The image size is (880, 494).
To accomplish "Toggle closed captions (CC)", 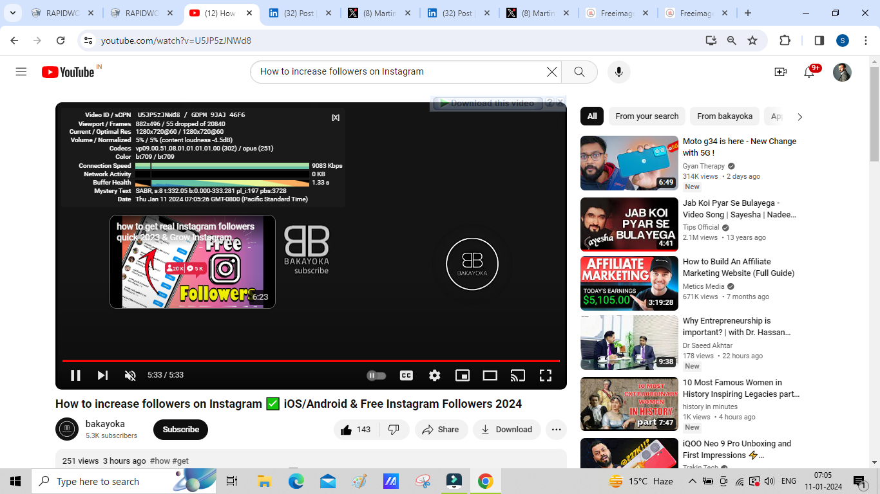I will pos(406,375).
